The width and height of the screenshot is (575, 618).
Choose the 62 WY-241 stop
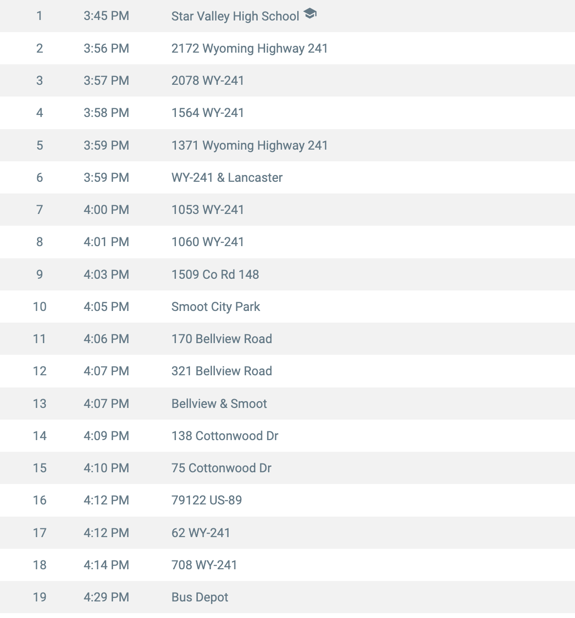point(287,533)
